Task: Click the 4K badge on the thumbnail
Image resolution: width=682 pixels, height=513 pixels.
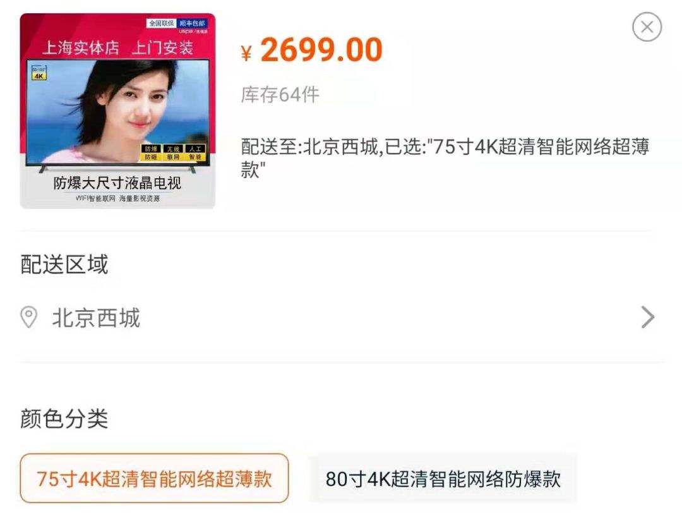Action: 39,73
